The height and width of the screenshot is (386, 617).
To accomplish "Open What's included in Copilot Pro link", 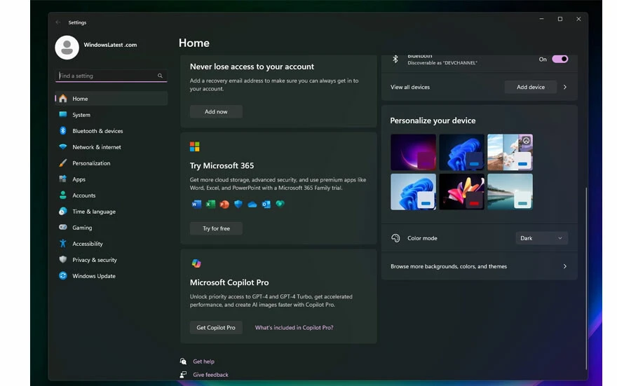I will 294,327.
